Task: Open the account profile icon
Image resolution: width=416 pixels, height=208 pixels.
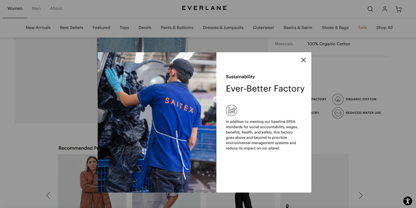Action: click(x=384, y=9)
